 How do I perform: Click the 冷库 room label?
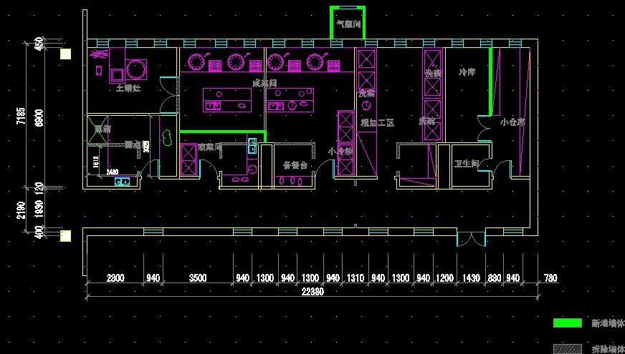click(467, 72)
